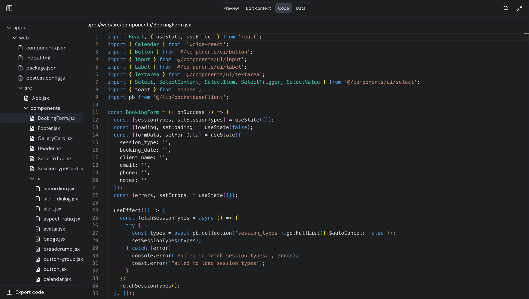Click 'lucide-react' string on line 2

[205, 44]
